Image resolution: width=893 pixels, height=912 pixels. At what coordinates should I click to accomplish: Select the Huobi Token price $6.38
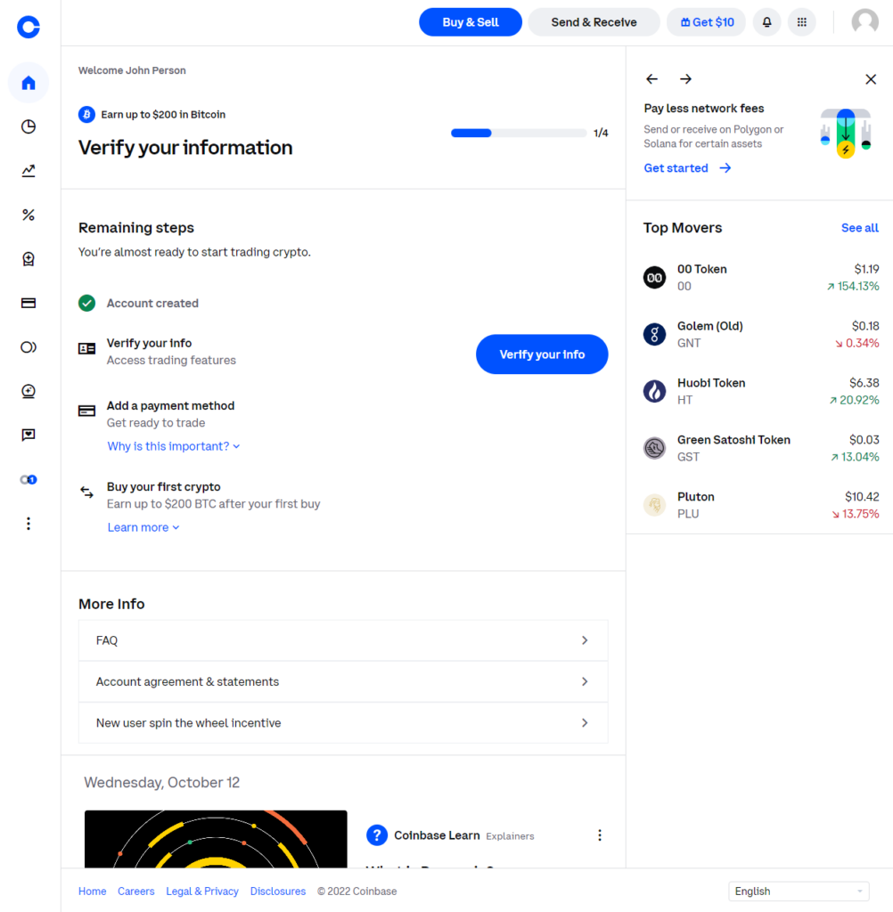864,383
